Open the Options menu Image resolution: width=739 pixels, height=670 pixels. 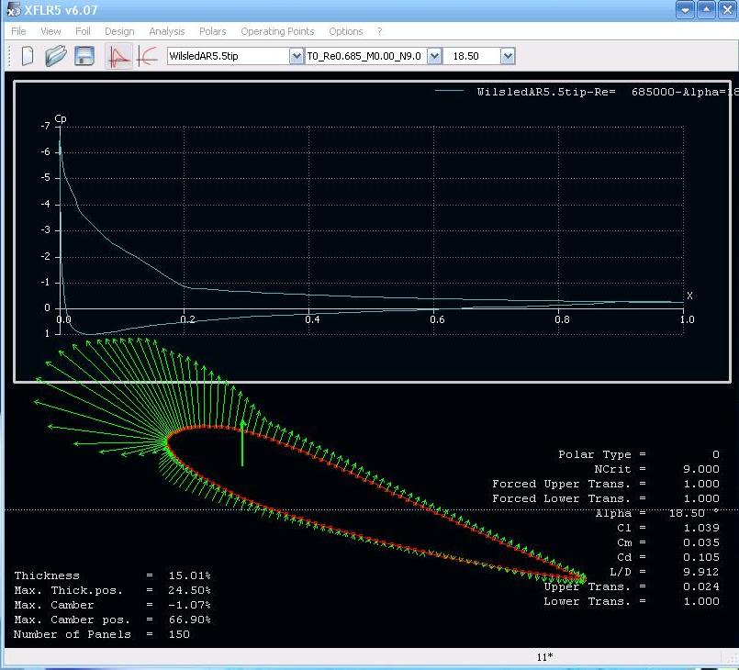coord(346,31)
